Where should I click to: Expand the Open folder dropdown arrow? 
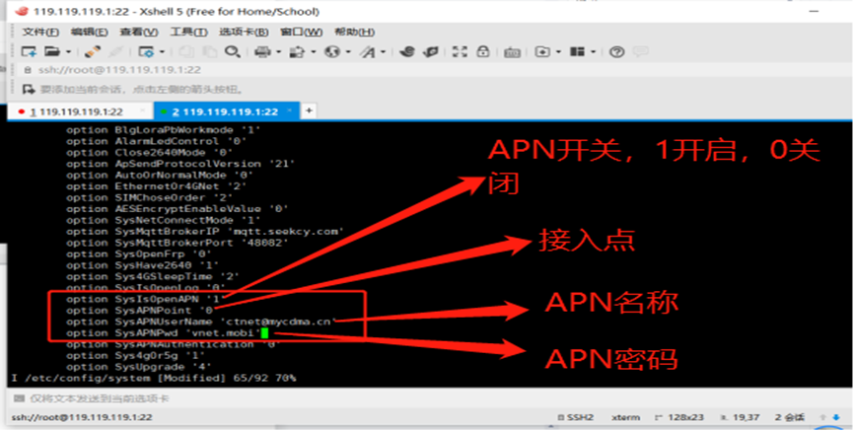tap(68, 52)
